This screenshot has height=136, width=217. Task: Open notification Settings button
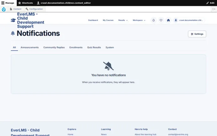197,34
